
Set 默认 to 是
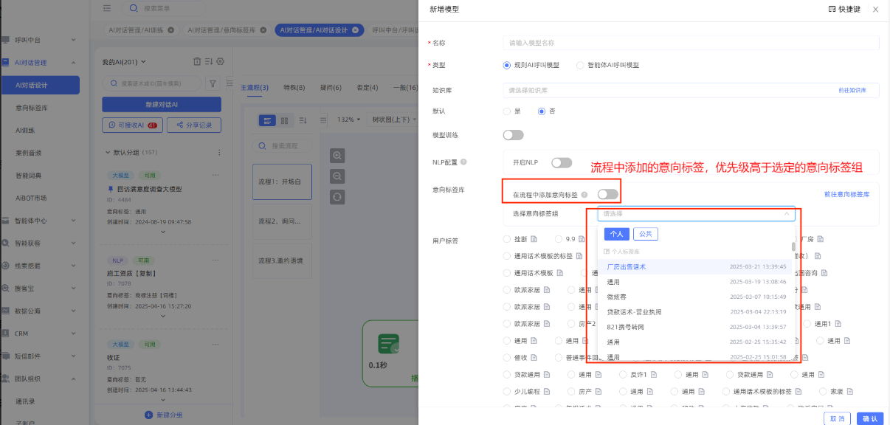506,111
